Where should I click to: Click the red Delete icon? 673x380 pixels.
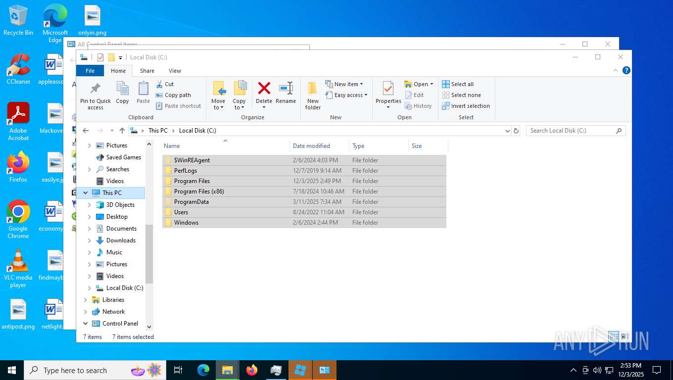264,89
